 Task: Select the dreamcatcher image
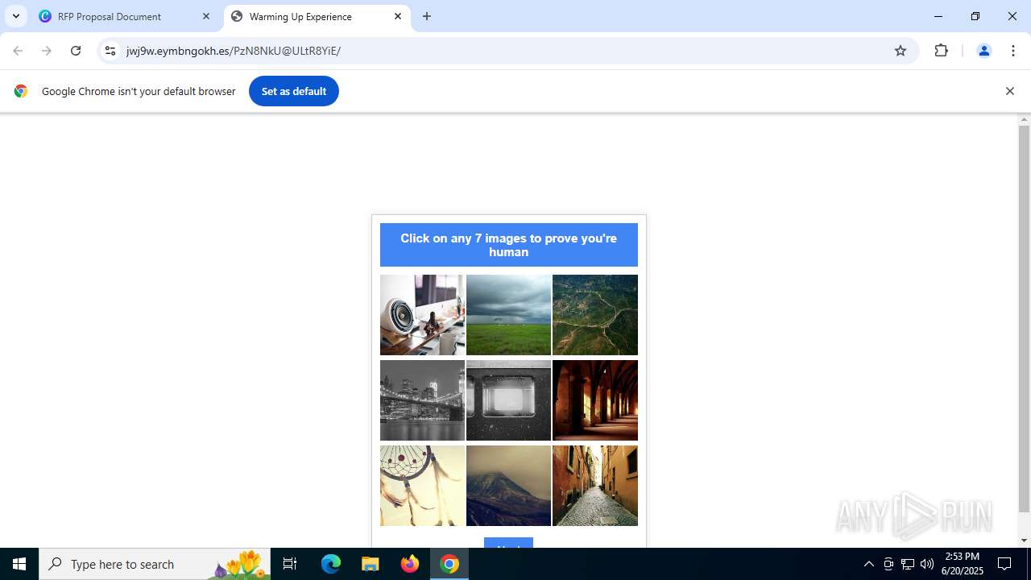click(x=422, y=486)
